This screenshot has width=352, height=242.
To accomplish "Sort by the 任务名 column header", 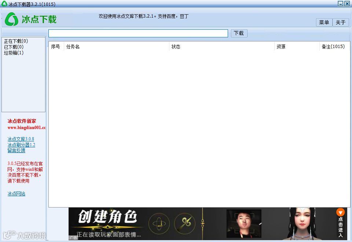I will (117, 47).
